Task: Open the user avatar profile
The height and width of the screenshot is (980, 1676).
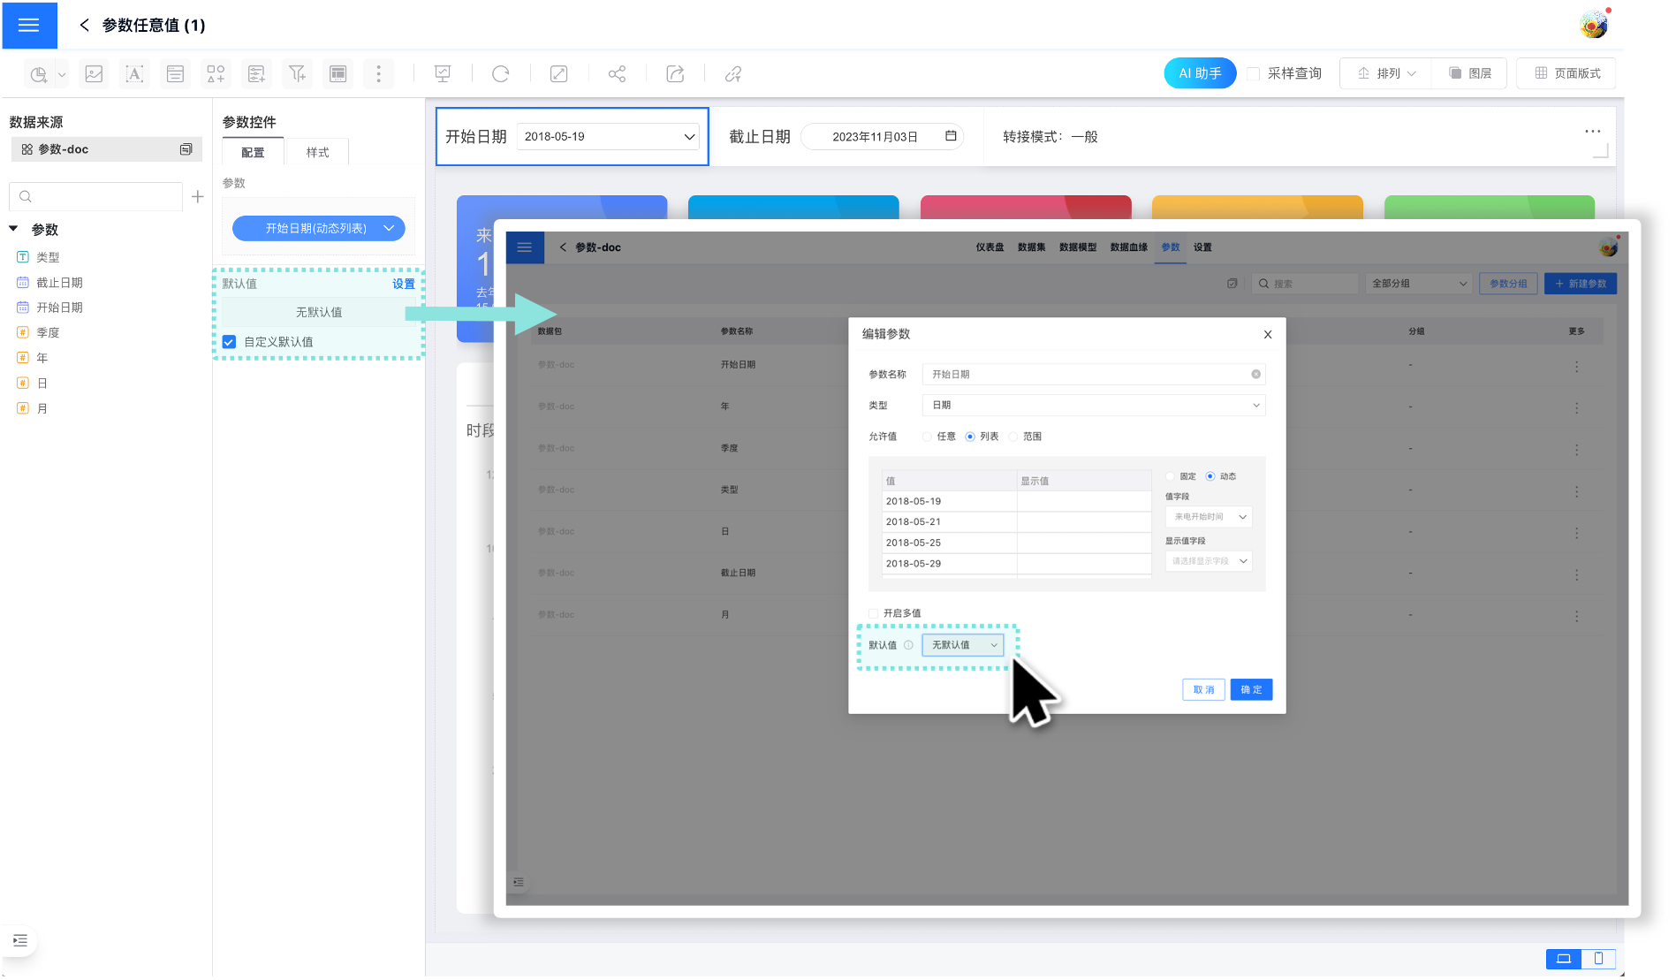Action: tap(1594, 25)
